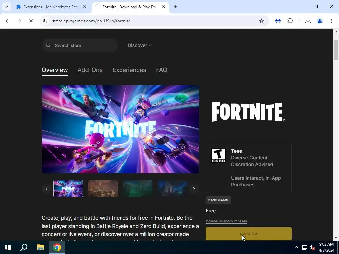Click the magnifier icon in Search store
The width and height of the screenshot is (339, 254).
pos(48,45)
